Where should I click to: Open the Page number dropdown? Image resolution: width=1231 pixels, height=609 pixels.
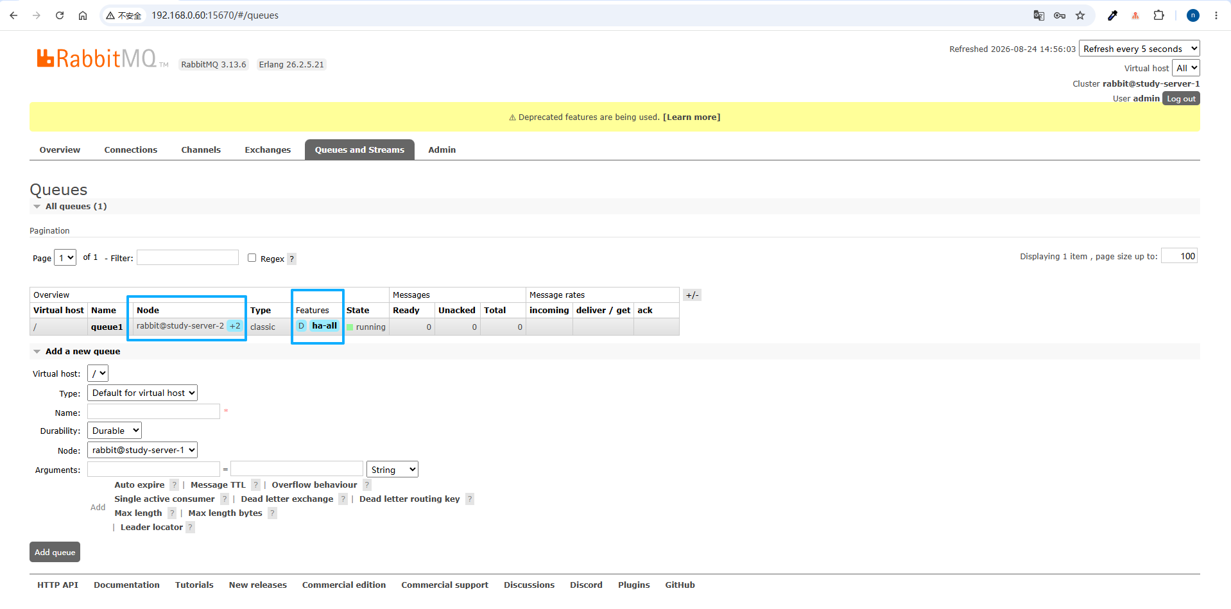65,258
